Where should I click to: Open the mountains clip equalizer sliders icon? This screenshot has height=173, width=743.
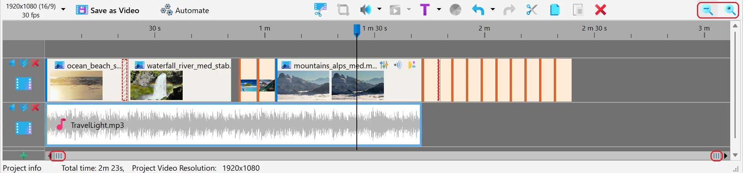click(384, 65)
